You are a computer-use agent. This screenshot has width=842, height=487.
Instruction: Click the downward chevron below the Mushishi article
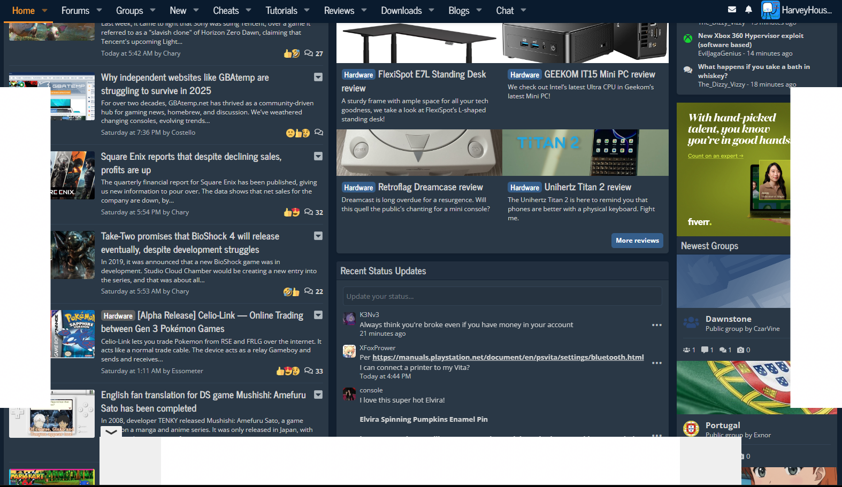(x=111, y=432)
